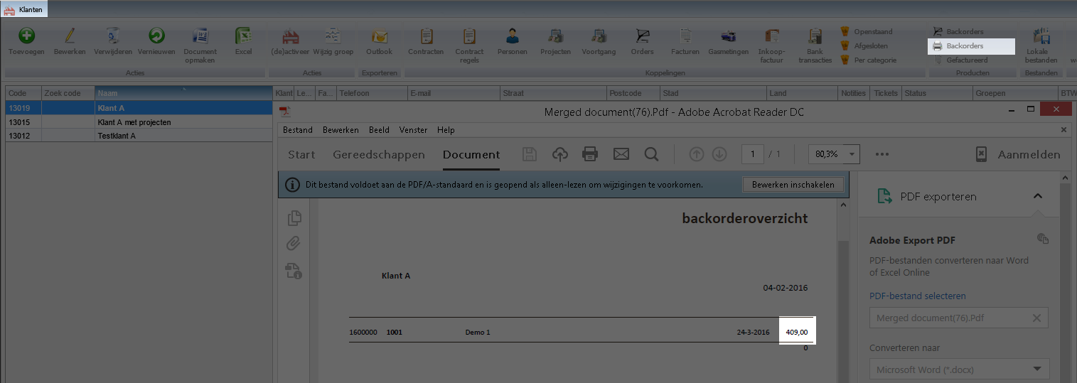Open the attachments paperclip panel
This screenshot has width=1077, height=383.
(294, 244)
